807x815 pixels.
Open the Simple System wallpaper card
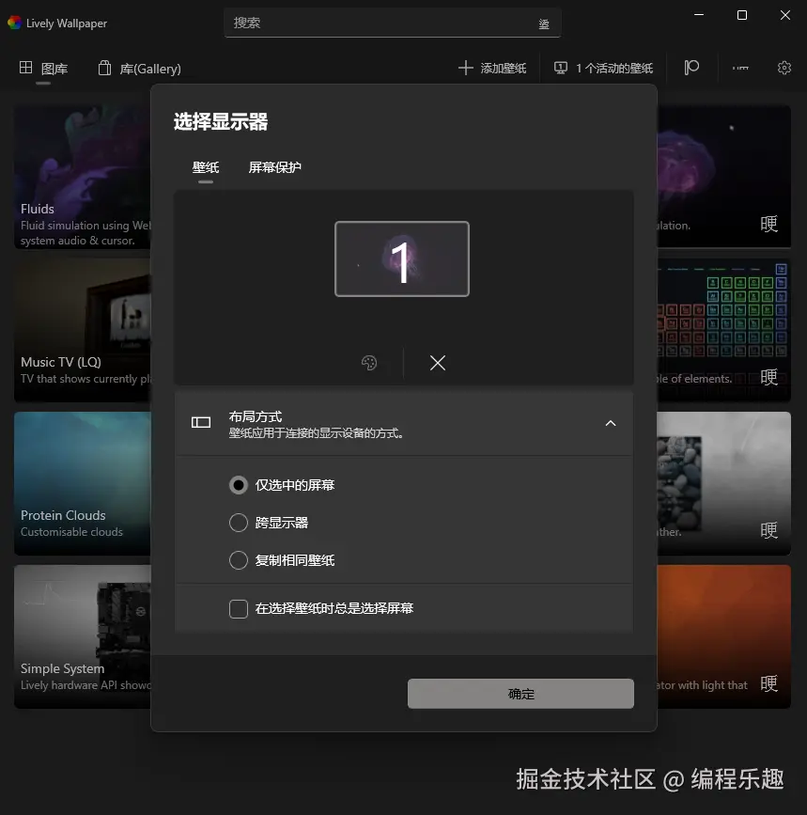tap(83, 636)
